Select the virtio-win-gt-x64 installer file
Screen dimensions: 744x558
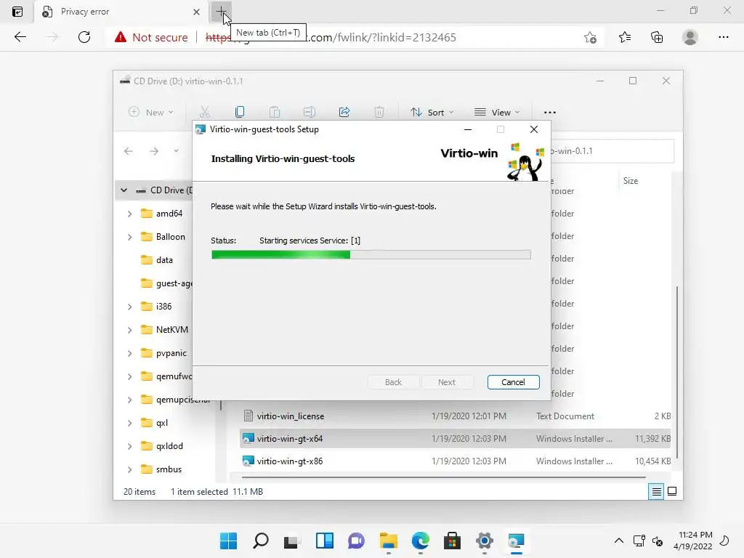(455, 438)
